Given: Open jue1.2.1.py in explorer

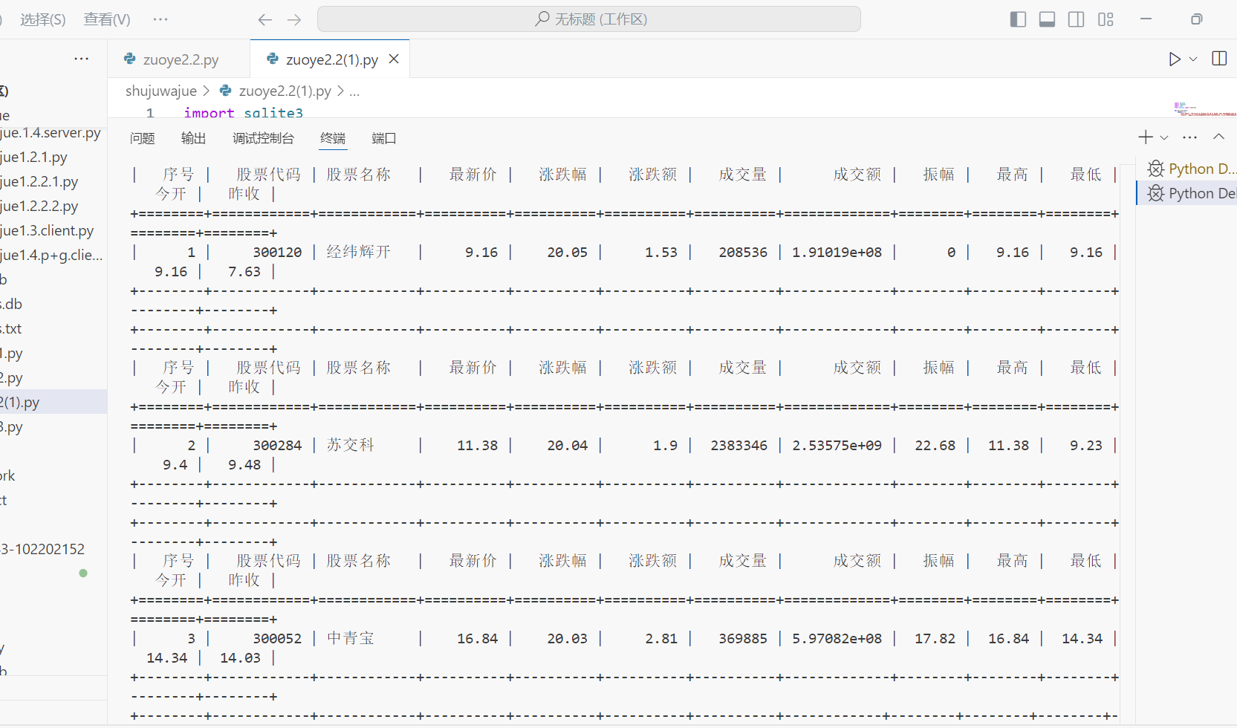Looking at the screenshot, I should [x=34, y=157].
